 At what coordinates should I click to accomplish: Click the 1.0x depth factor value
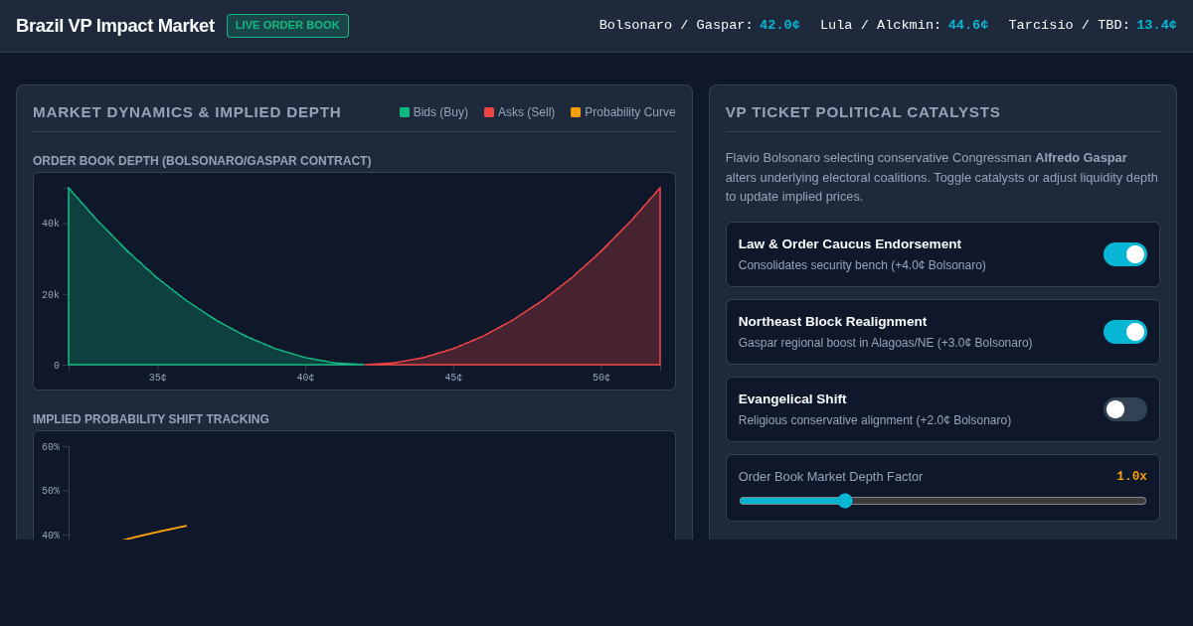point(1131,476)
